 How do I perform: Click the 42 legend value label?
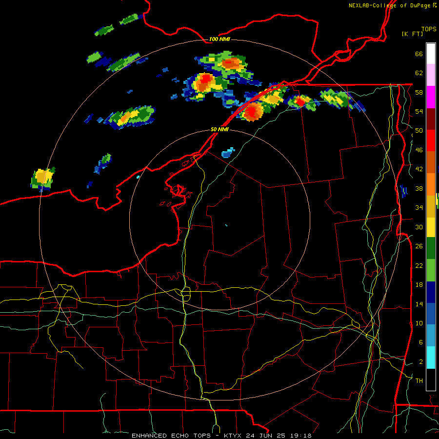point(419,169)
